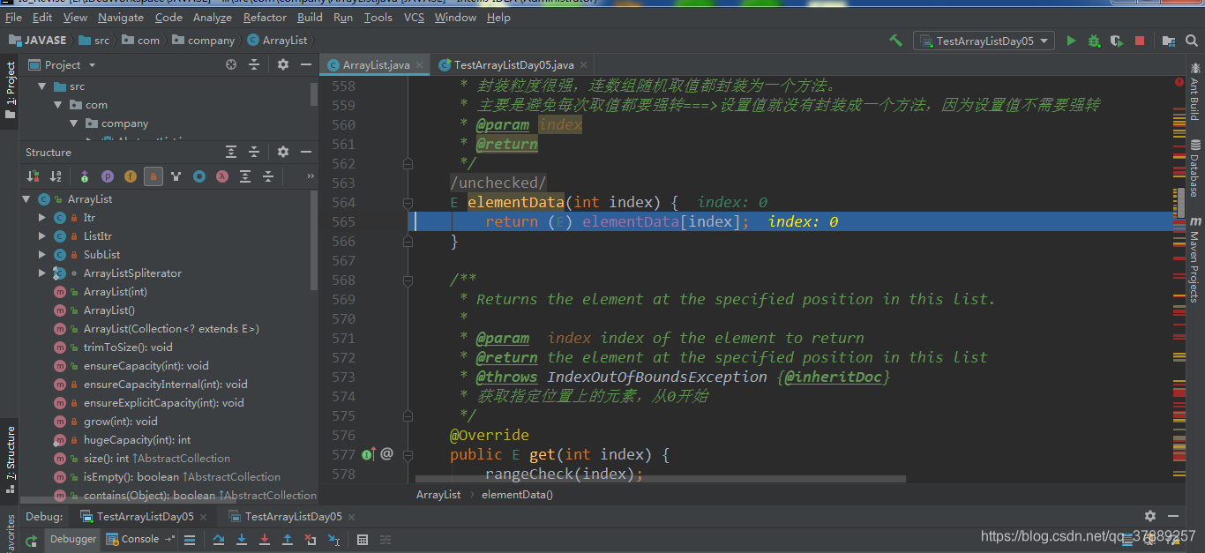
Task: Expand the SubList class node
Action: coord(41,254)
